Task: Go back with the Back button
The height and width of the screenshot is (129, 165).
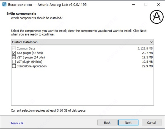Action: pos(107,122)
